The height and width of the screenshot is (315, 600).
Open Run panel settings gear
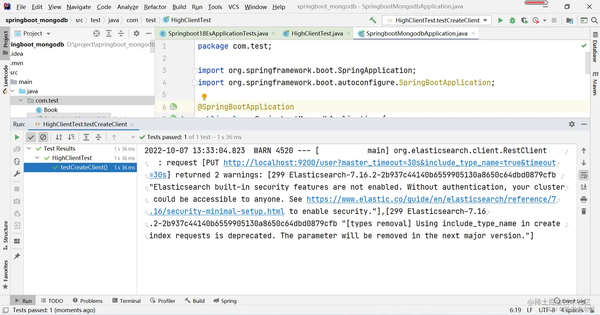pyautogui.click(x=572, y=124)
